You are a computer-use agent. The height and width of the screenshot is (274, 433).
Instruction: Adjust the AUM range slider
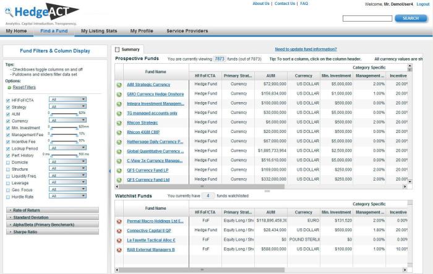click(x=64, y=114)
